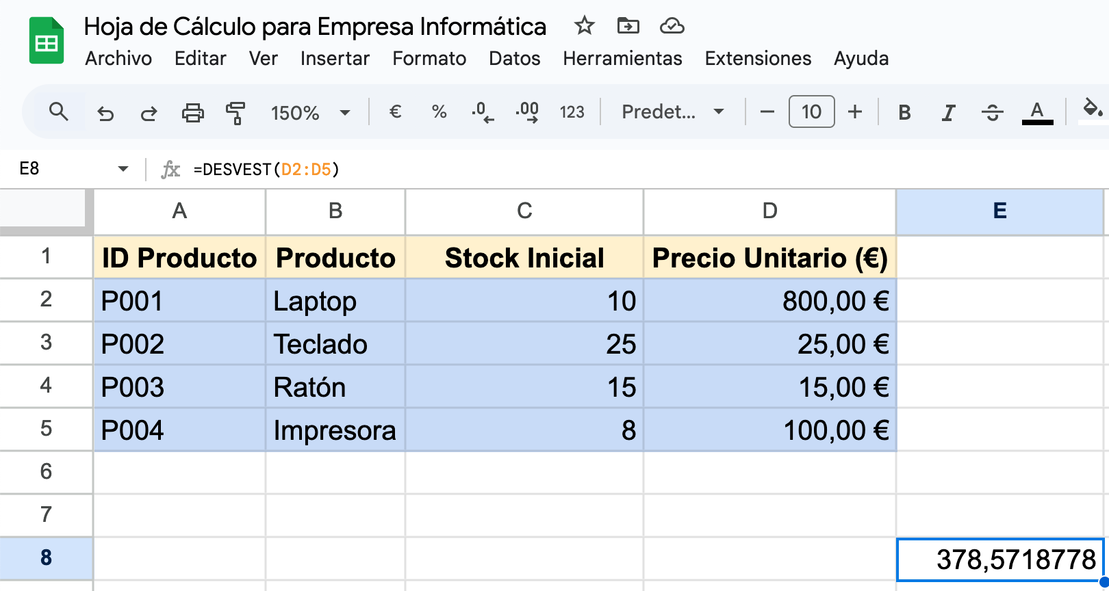Click the print icon

(x=192, y=112)
